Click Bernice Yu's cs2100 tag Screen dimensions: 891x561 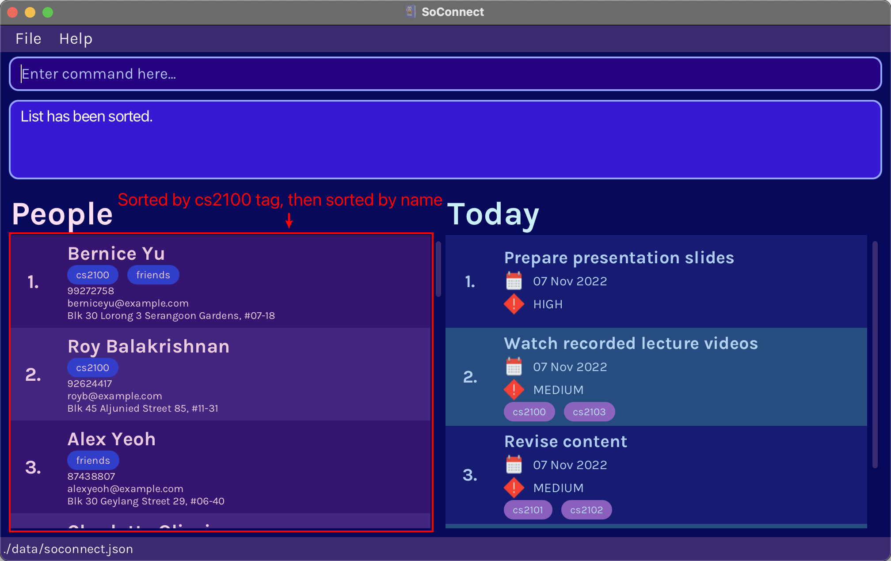[92, 275]
